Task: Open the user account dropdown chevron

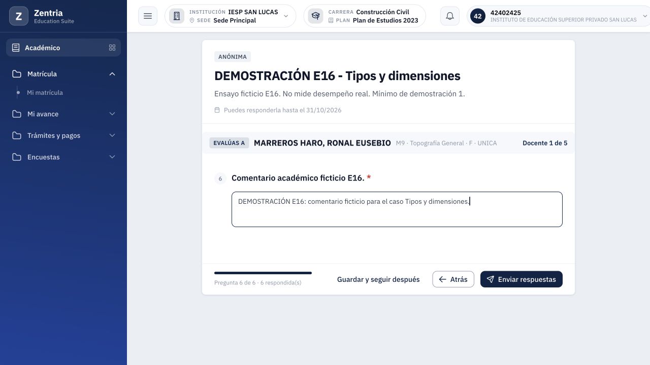Action: (x=645, y=16)
